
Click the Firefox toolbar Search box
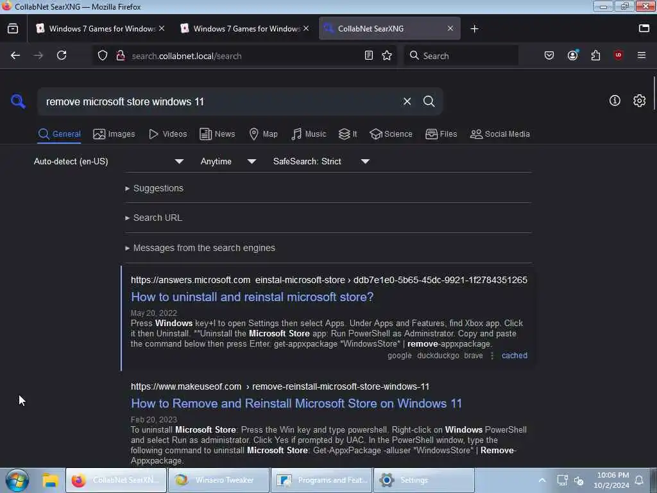click(461, 55)
